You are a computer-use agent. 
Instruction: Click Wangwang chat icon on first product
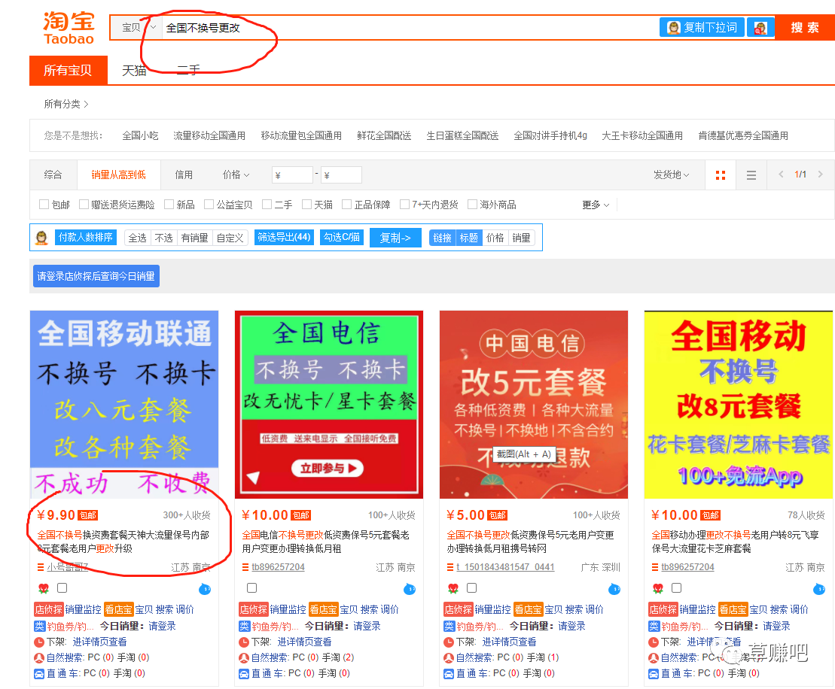click(x=205, y=588)
